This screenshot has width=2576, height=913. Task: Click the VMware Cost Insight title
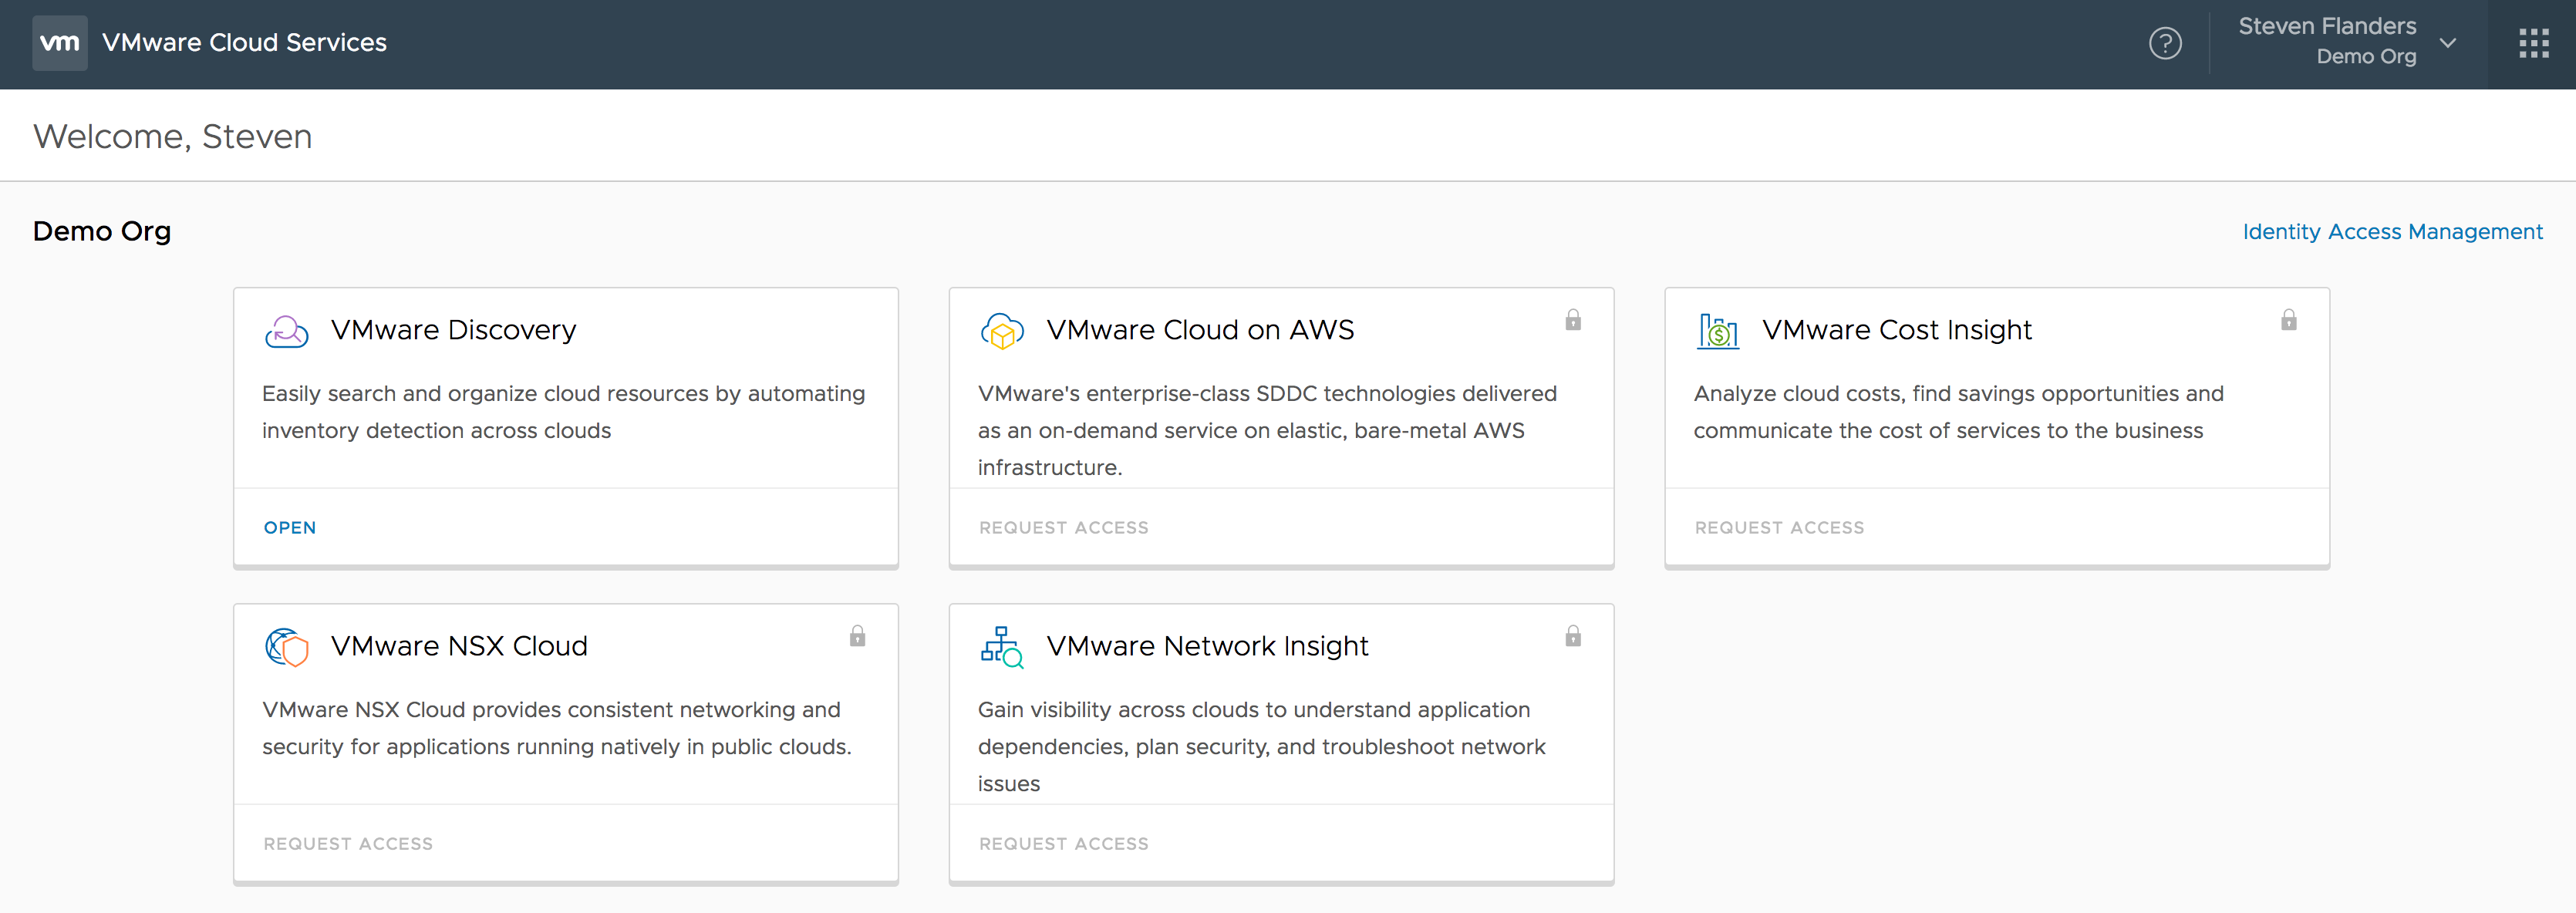point(1897,330)
